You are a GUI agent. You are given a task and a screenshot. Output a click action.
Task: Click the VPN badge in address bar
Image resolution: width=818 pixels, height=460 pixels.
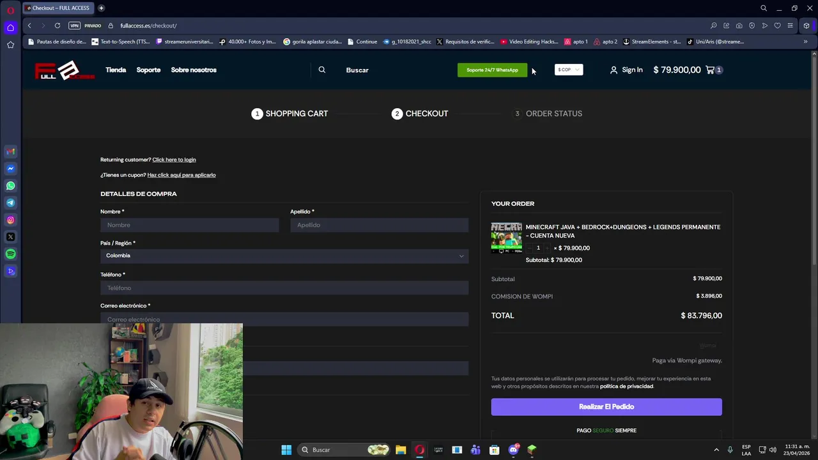click(75, 26)
